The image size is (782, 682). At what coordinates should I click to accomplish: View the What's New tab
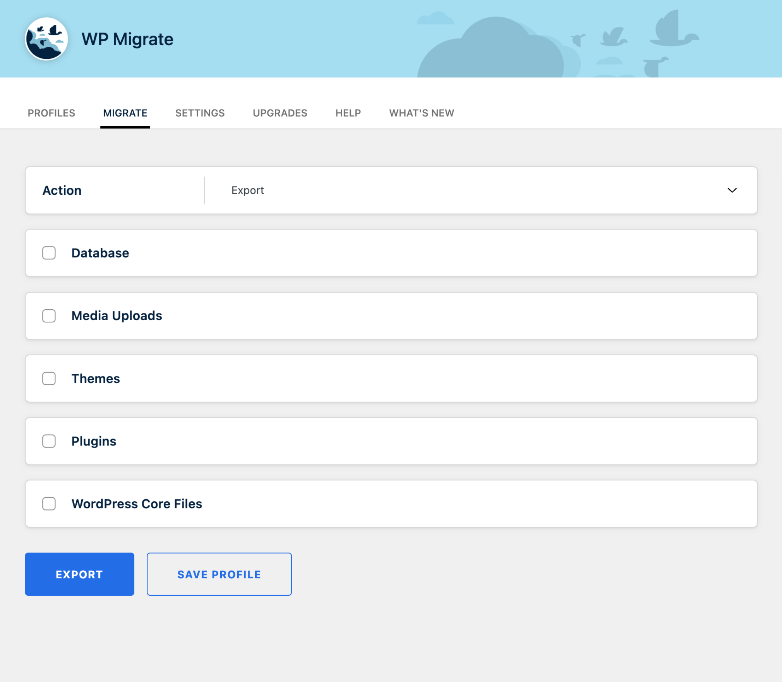click(422, 113)
